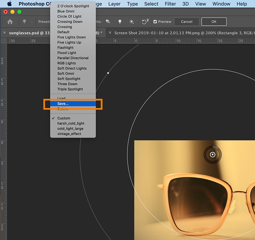Add a new spot light
255x240 pixels.
tap(108, 22)
